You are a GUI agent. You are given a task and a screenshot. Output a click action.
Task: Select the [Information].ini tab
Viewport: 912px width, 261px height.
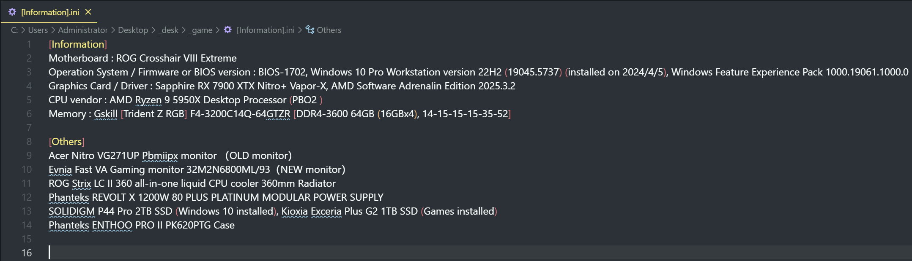point(49,12)
